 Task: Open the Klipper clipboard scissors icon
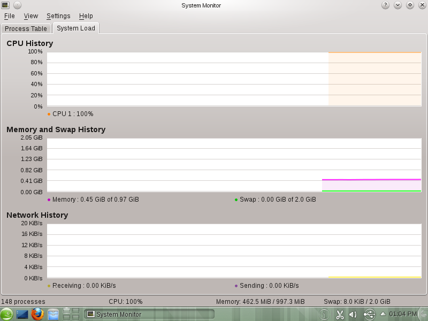point(340,315)
